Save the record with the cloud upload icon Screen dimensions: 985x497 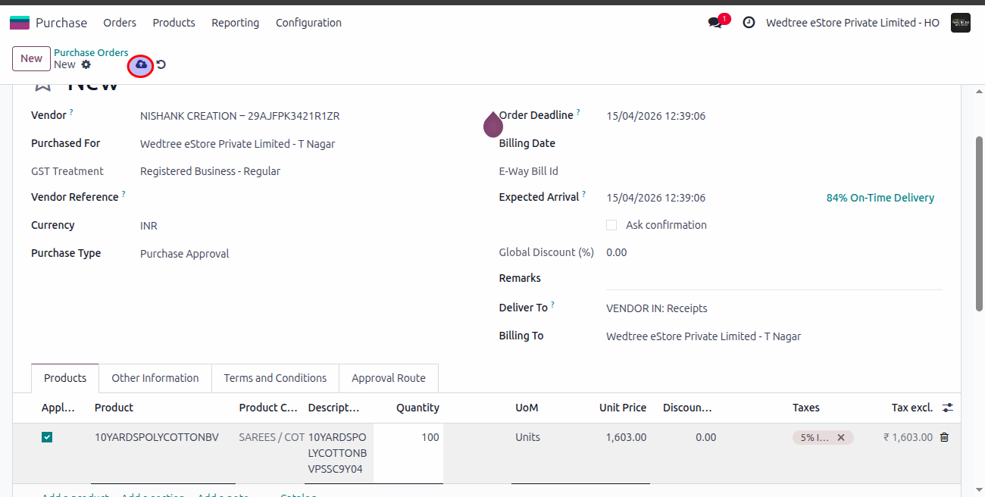point(141,65)
